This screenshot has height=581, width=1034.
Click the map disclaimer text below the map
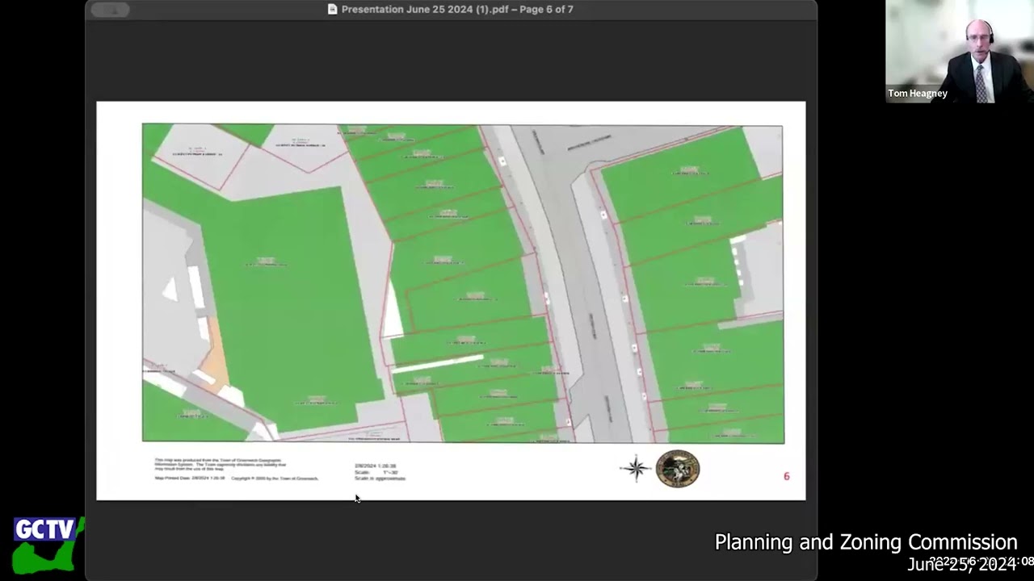point(237,469)
